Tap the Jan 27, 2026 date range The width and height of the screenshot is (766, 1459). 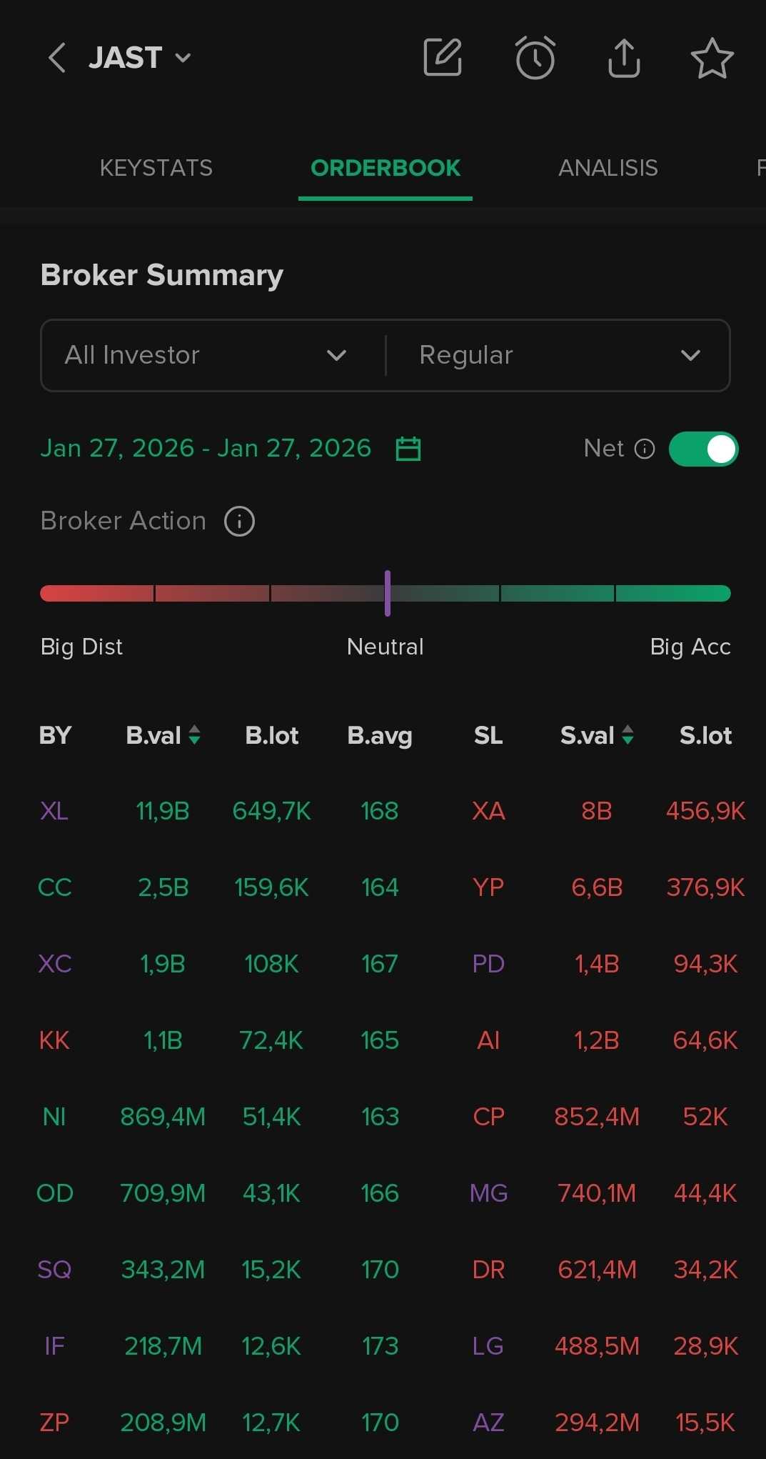[206, 448]
